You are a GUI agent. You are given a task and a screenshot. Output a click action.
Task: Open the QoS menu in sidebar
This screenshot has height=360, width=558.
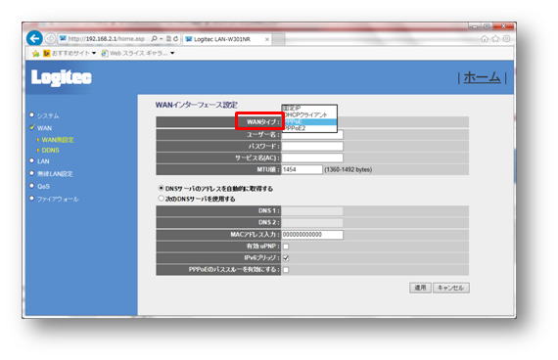(x=43, y=187)
